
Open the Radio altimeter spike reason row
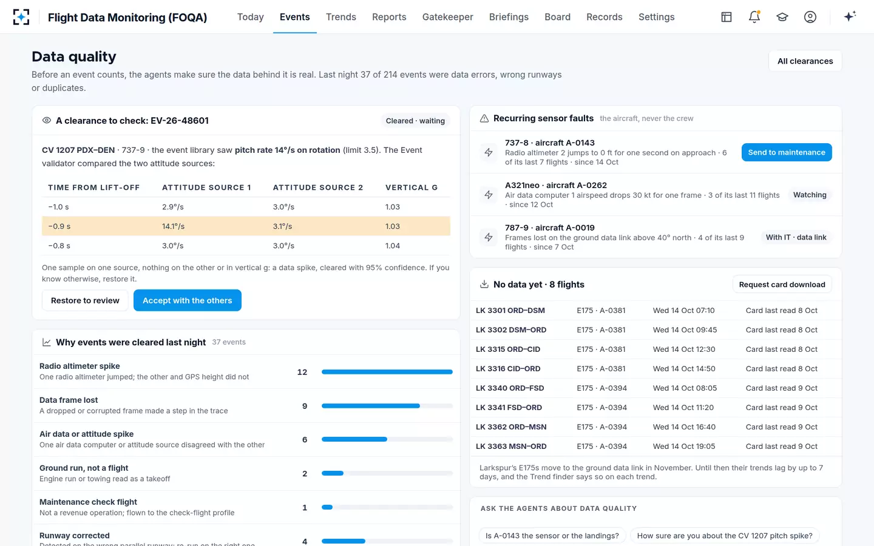[x=246, y=372]
